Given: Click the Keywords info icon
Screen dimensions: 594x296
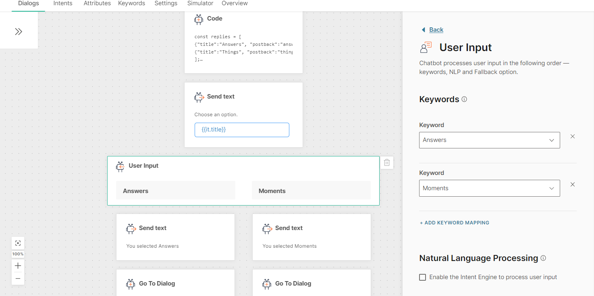Looking at the screenshot, I should click(464, 99).
